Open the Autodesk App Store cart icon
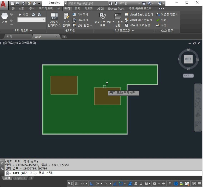Screen dimensions: 203x187 [144, 4]
